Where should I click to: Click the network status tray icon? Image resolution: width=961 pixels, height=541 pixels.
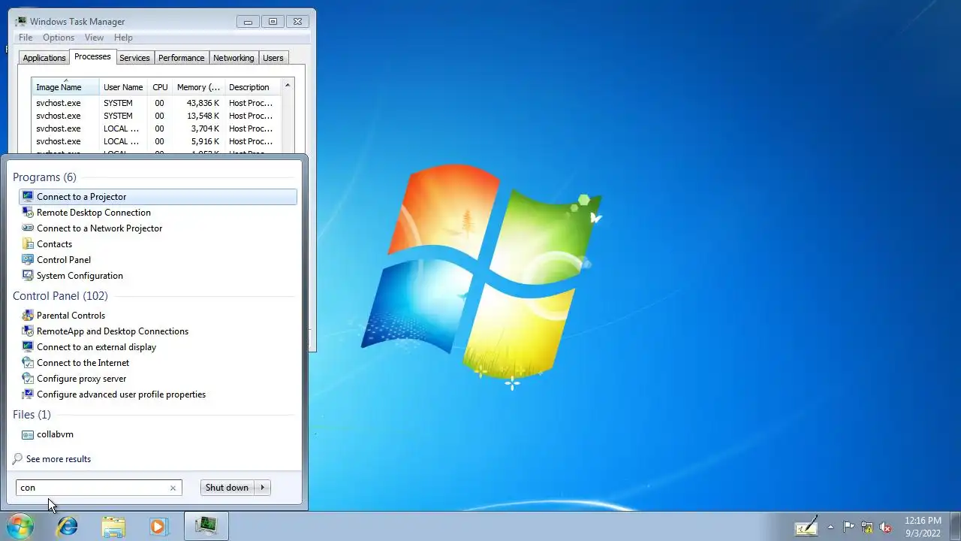pos(867,527)
